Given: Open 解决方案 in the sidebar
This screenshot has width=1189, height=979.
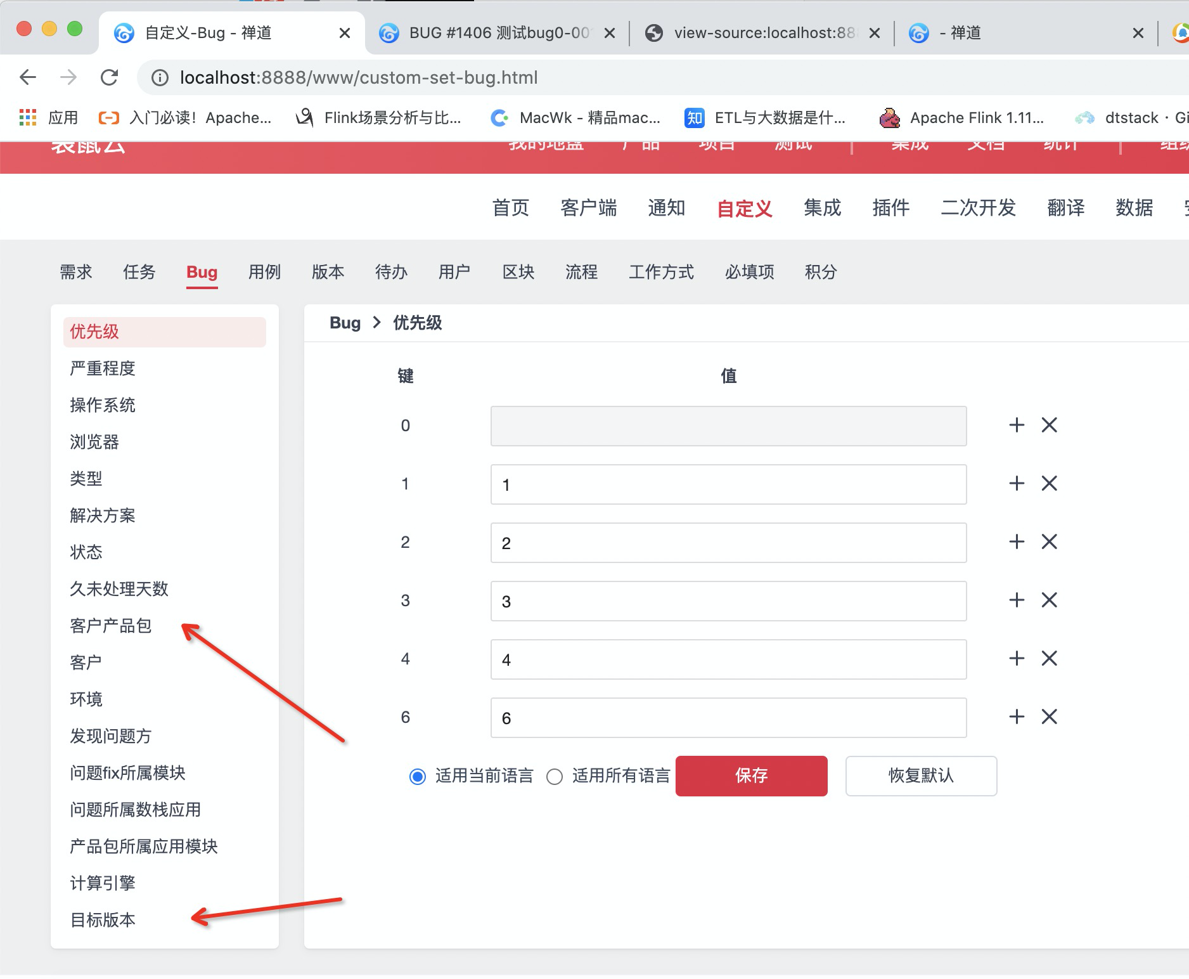Looking at the screenshot, I should tap(103, 515).
